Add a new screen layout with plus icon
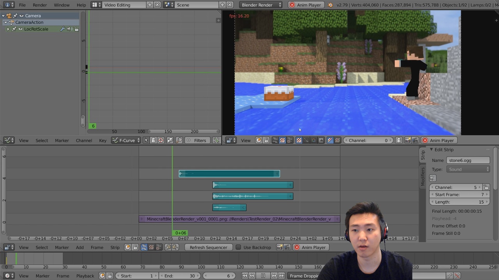 point(150,5)
